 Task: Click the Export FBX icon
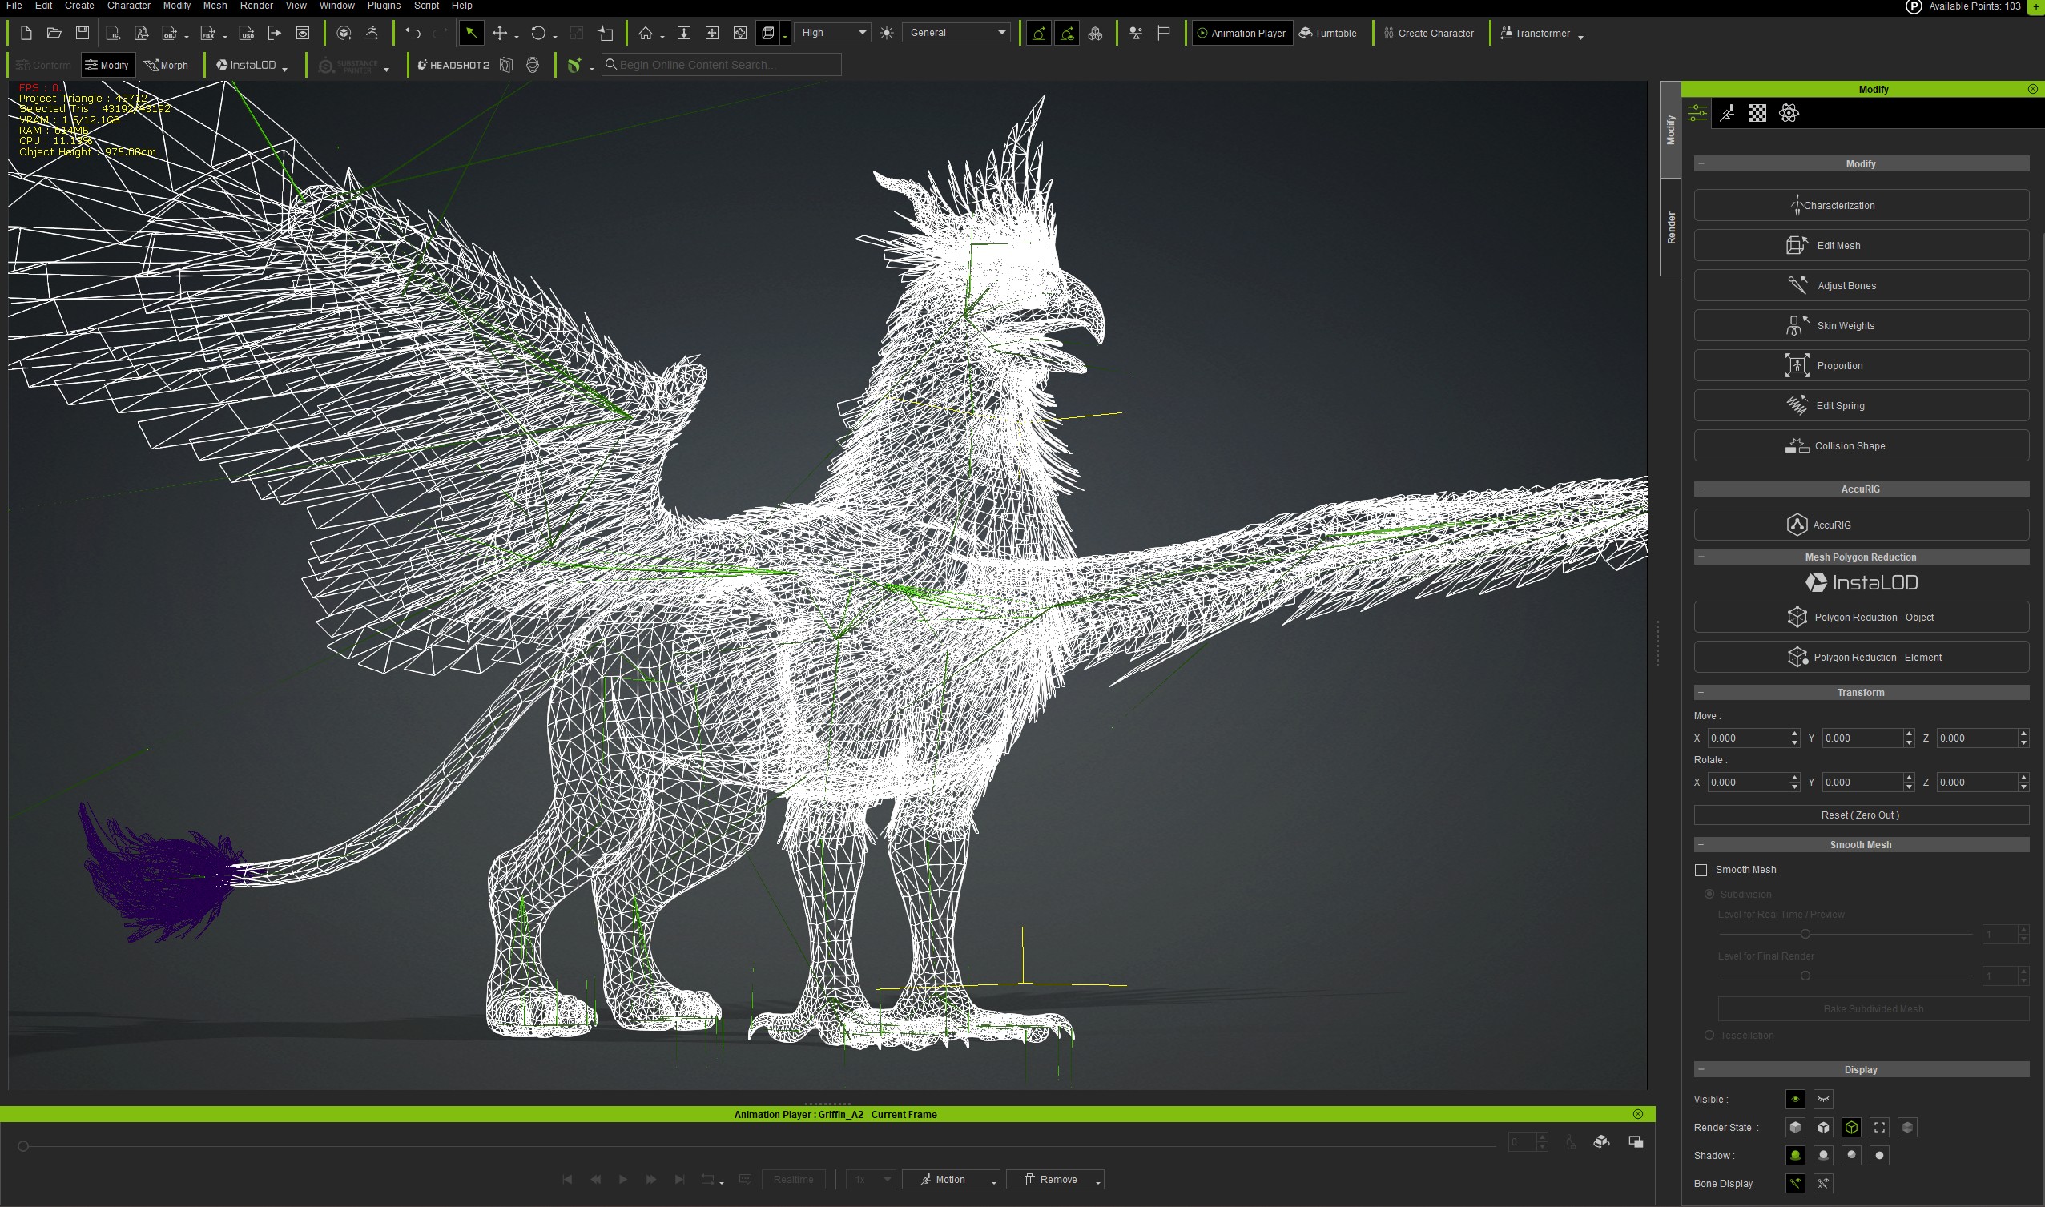207,34
